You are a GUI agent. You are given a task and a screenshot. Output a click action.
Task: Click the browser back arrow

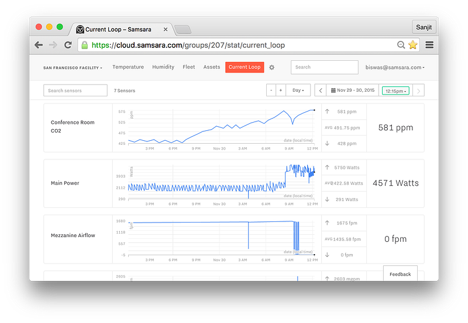pos(39,45)
